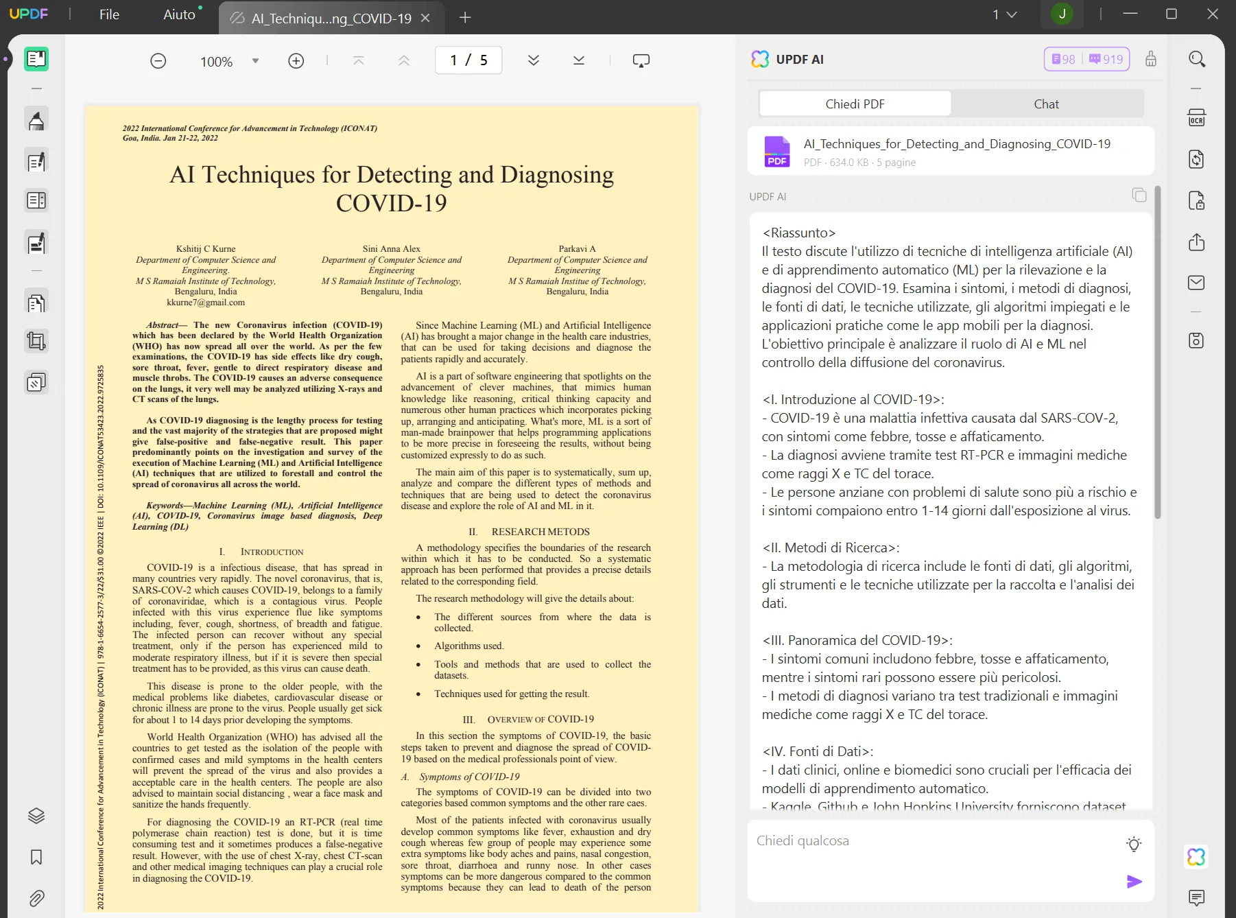Click the 'II. RESEARCH METODS' heading
Image resolution: width=1236 pixels, height=918 pixels.
(x=529, y=532)
